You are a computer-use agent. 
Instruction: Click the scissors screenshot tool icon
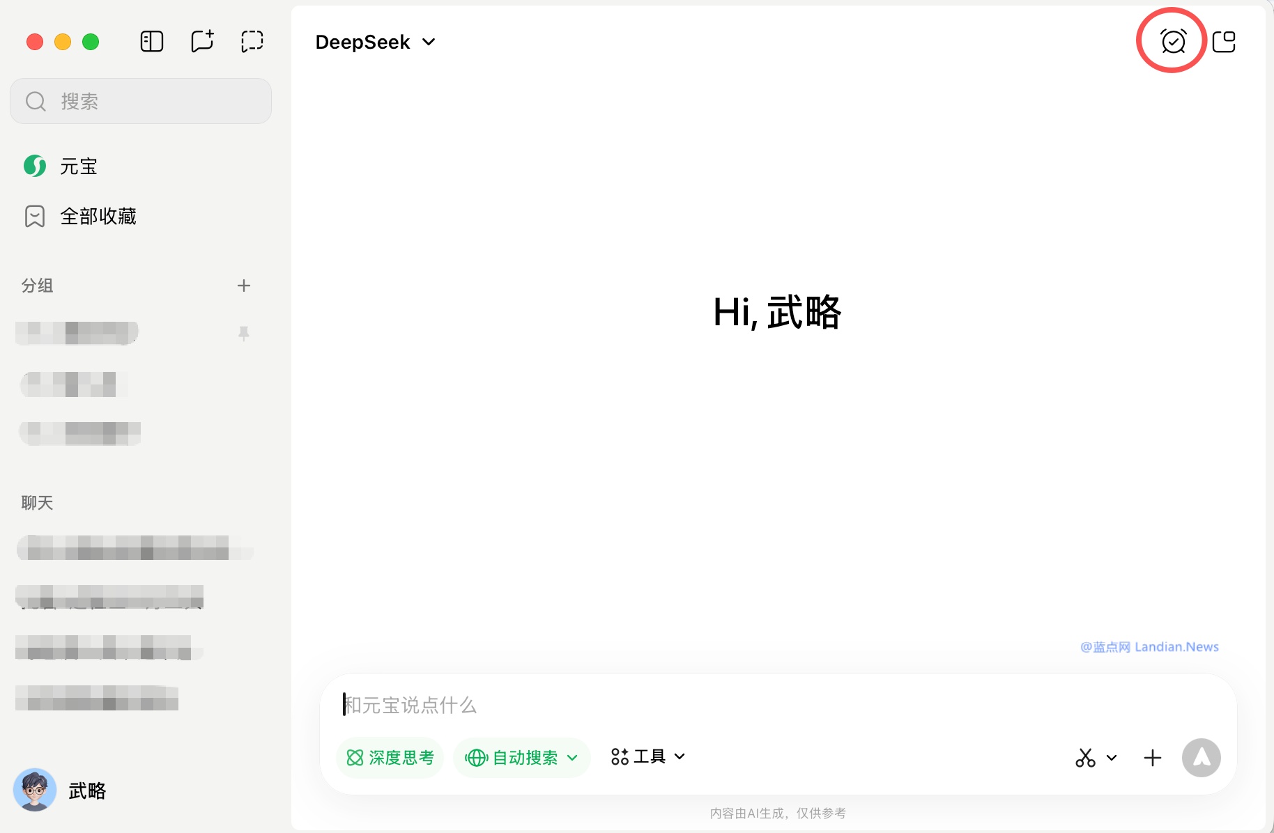1085,758
